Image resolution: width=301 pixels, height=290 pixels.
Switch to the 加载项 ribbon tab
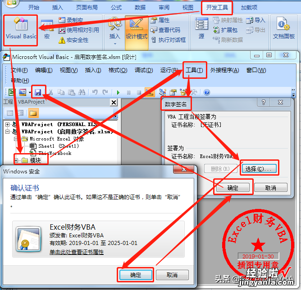pyautogui.click(x=249, y=8)
